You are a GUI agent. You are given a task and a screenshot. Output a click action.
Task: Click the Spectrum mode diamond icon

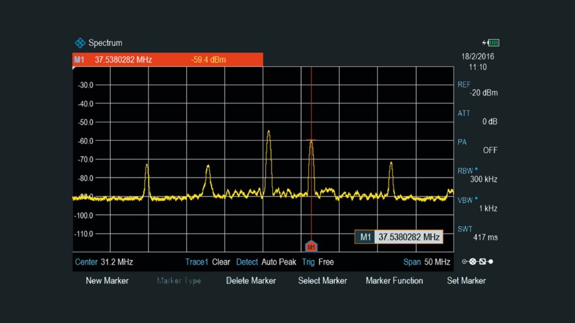tap(80, 43)
